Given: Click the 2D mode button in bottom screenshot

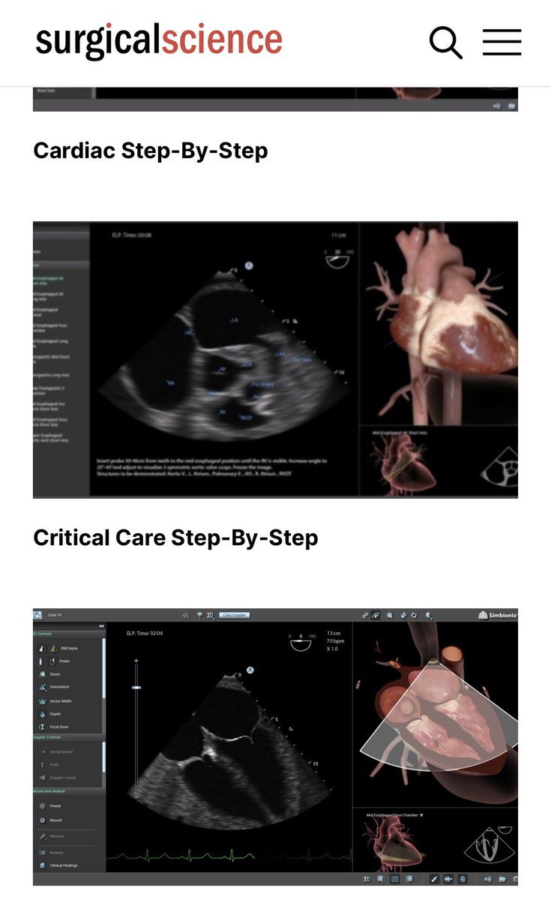Looking at the screenshot, I should pos(210,615).
